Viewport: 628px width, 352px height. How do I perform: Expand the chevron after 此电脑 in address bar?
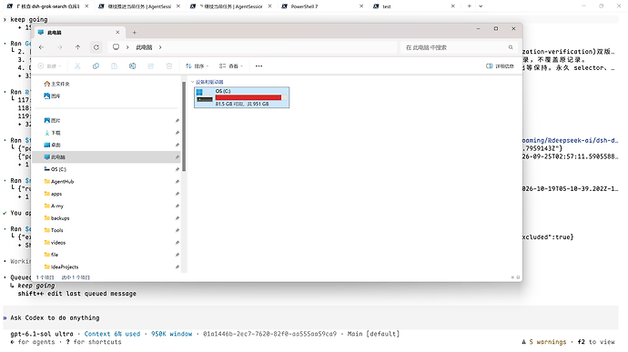(x=160, y=47)
